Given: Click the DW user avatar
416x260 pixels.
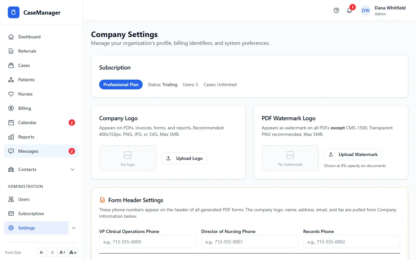Looking at the screenshot, I should (366, 10).
